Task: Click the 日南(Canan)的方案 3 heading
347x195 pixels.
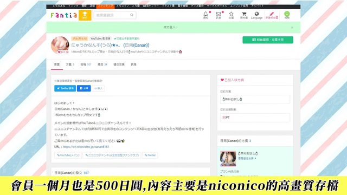Action: point(236,141)
